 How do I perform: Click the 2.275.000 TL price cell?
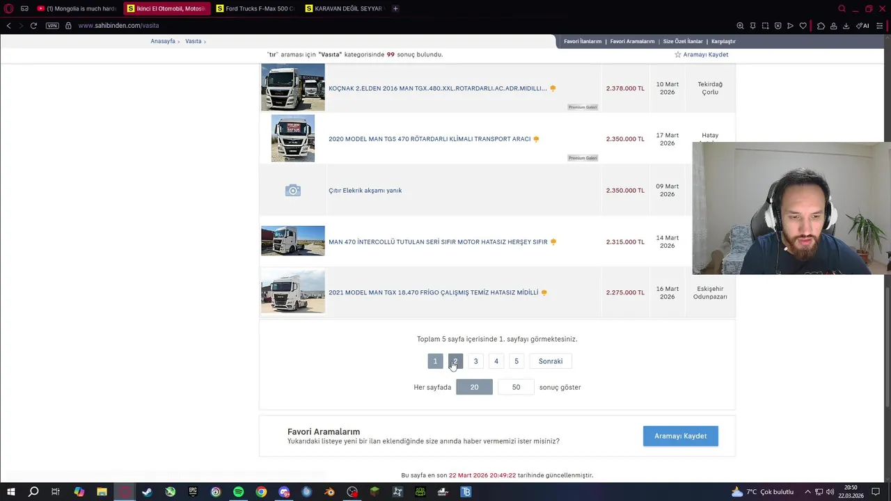[625, 292]
